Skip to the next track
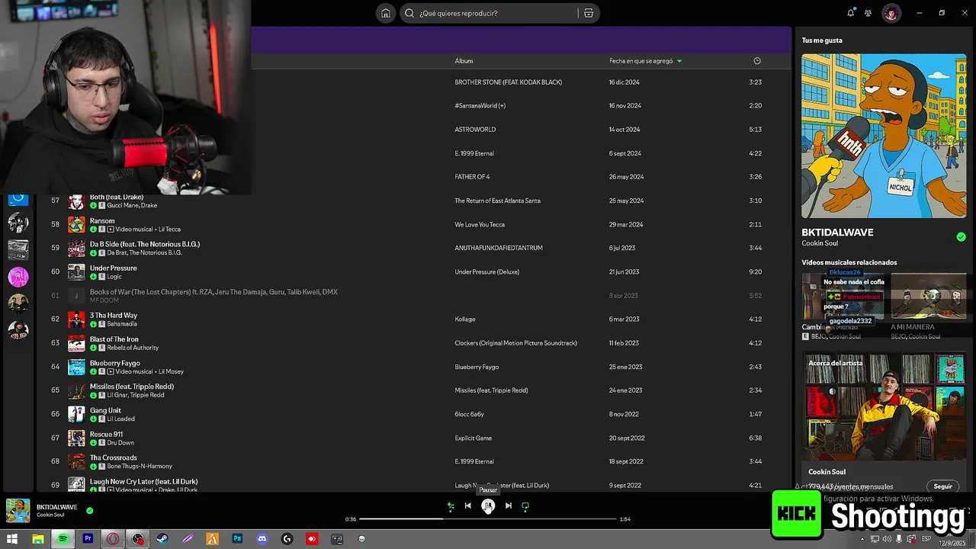The height and width of the screenshot is (549, 976). pos(508,506)
